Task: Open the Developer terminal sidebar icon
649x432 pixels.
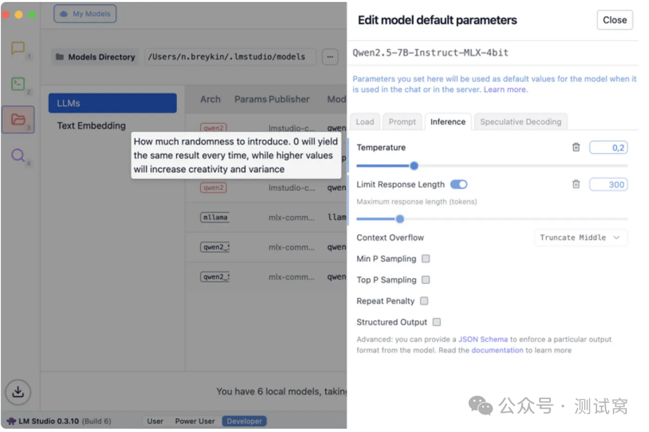Action: click(x=18, y=85)
